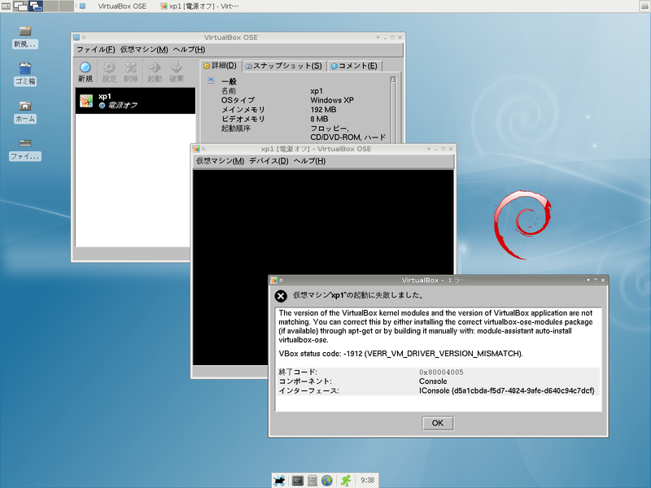Open the コメント(E) comment tab
Screen dimensions: 651x488
[355, 66]
